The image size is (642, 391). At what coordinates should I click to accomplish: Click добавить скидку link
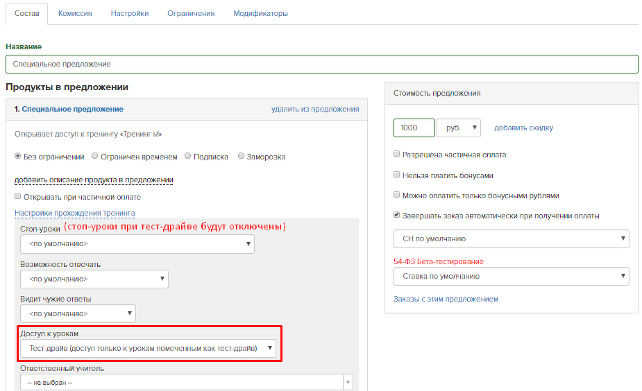(523, 128)
